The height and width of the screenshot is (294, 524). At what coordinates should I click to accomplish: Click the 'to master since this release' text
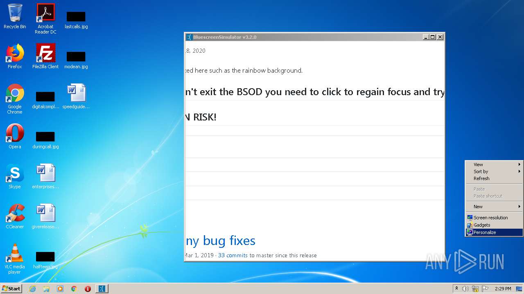[283, 255]
